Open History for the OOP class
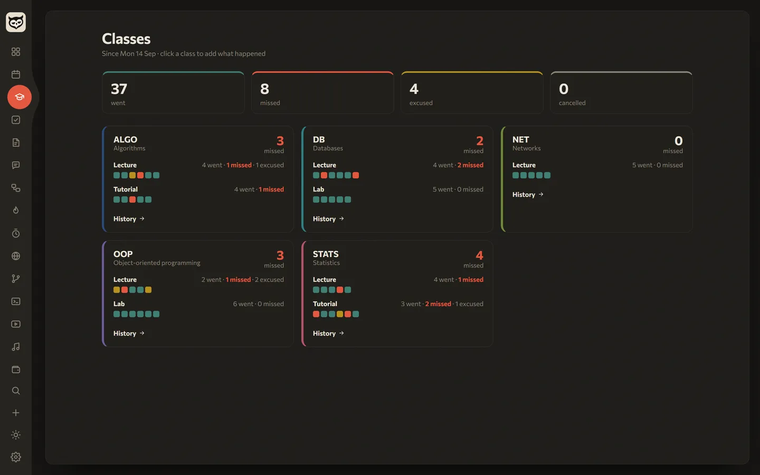The height and width of the screenshot is (475, 760). [129, 334]
